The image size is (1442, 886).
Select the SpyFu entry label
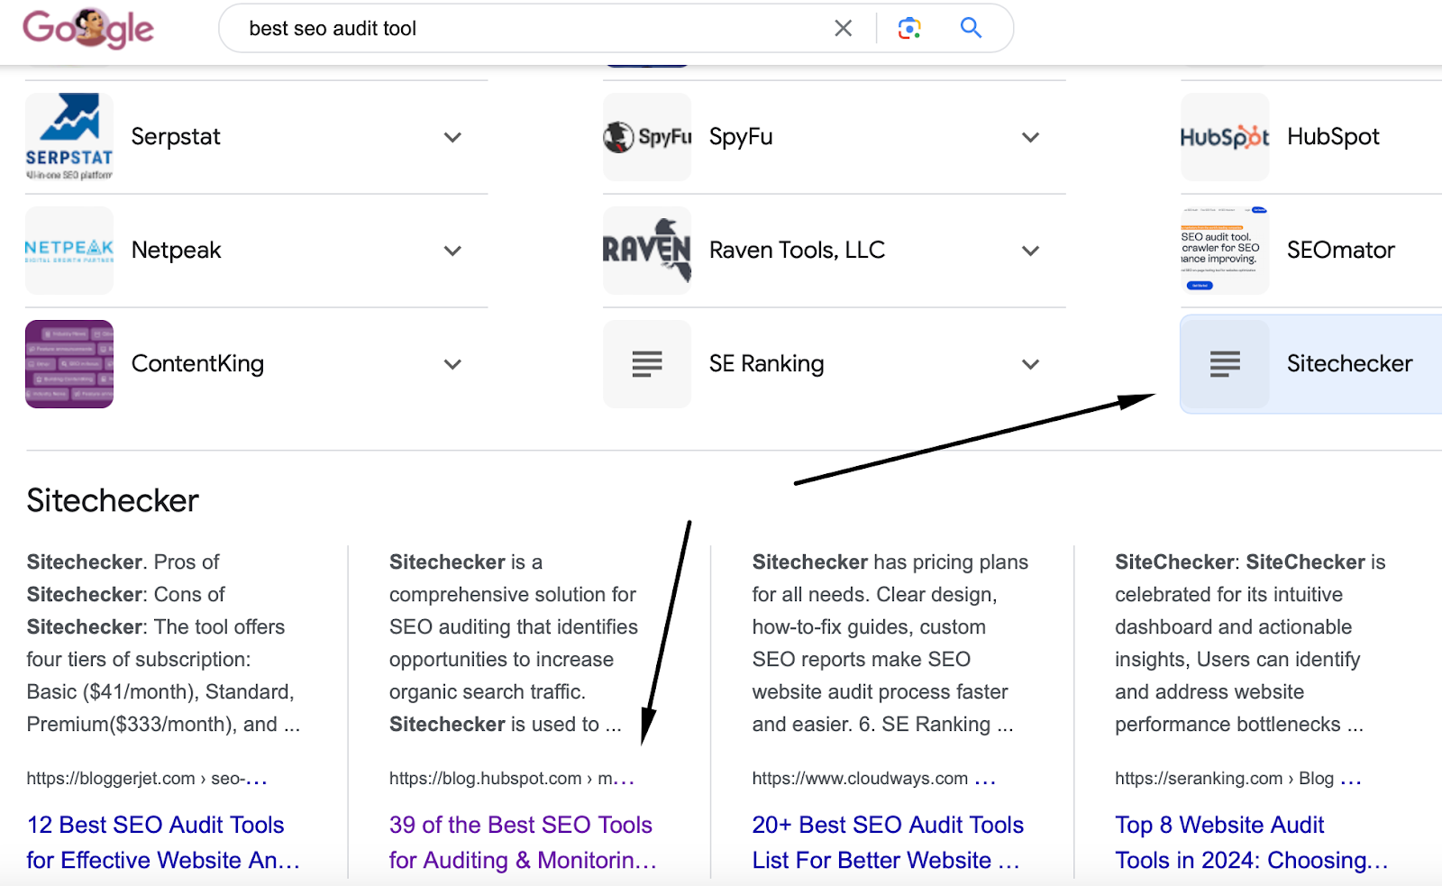point(741,137)
